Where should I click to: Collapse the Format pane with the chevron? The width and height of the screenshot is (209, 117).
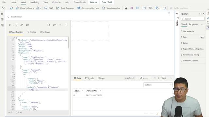click(200, 14)
